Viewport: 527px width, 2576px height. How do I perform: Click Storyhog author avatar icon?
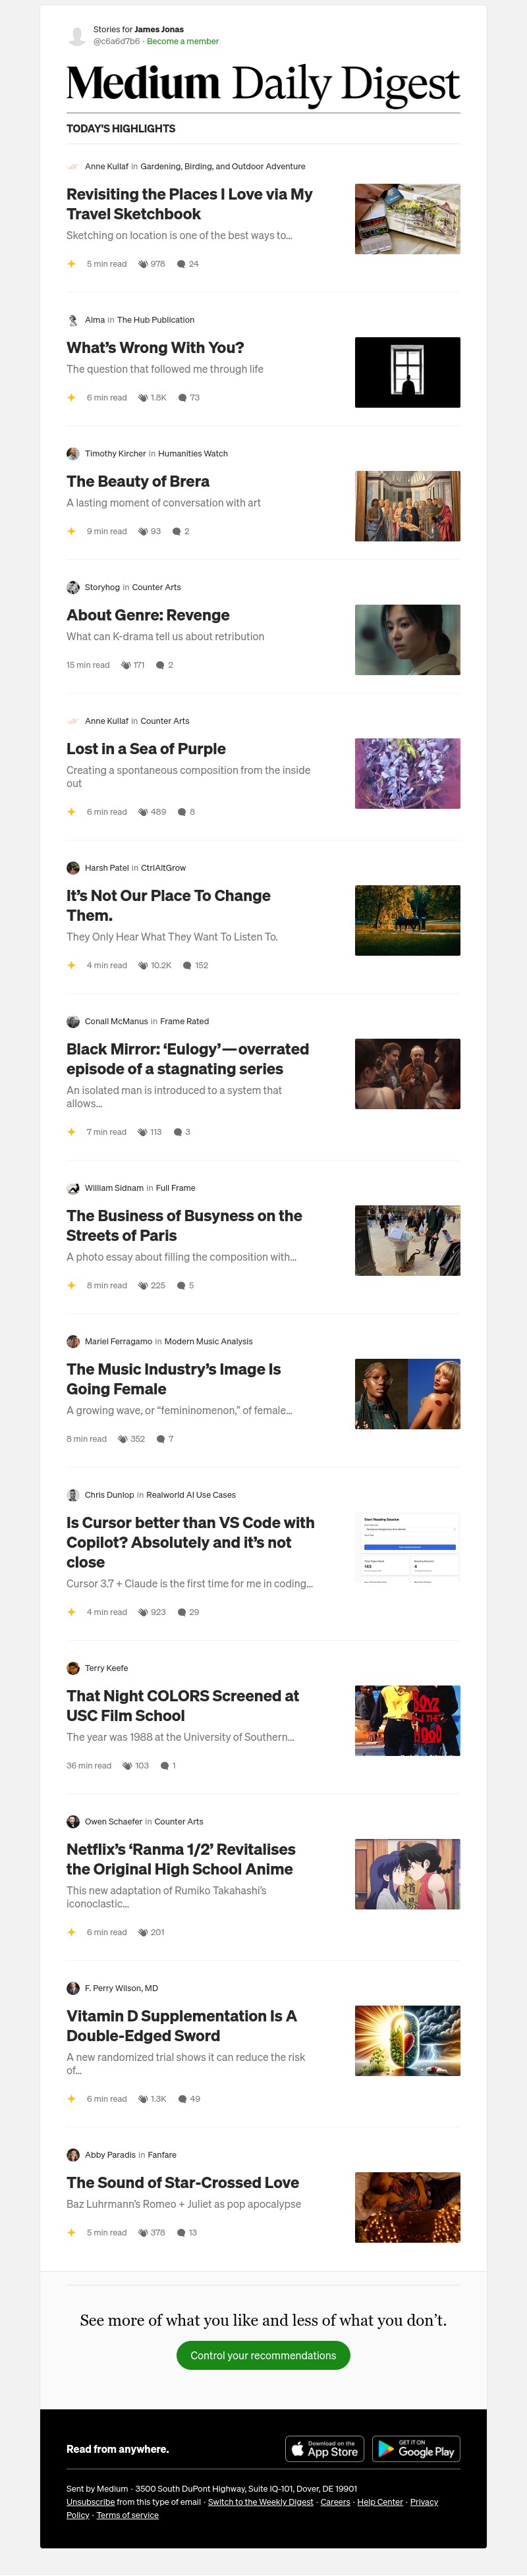[x=72, y=587]
